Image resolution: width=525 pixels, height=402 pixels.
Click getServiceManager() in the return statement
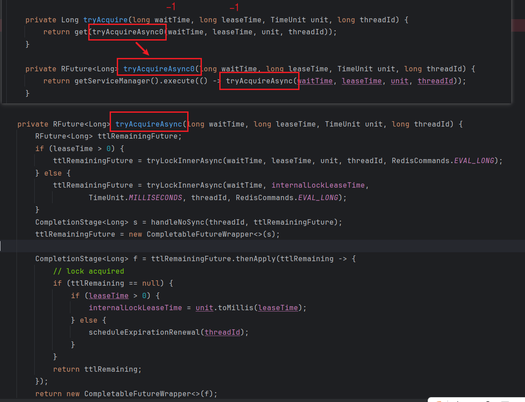click(116, 81)
